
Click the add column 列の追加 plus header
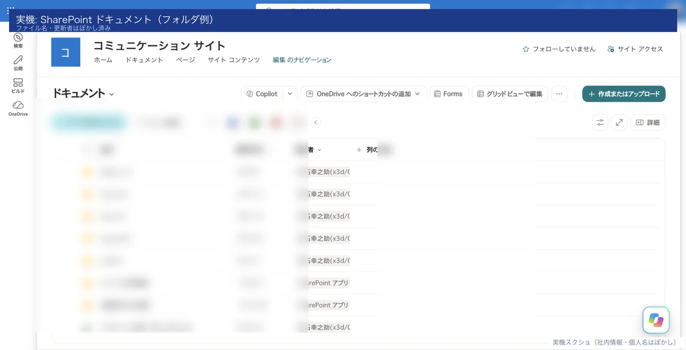(x=367, y=150)
